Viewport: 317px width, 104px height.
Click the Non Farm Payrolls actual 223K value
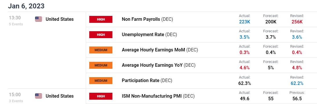tap(245, 22)
